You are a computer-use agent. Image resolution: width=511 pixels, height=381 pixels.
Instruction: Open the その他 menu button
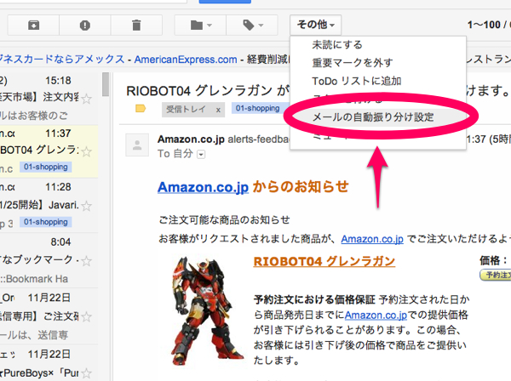pyautogui.click(x=315, y=25)
